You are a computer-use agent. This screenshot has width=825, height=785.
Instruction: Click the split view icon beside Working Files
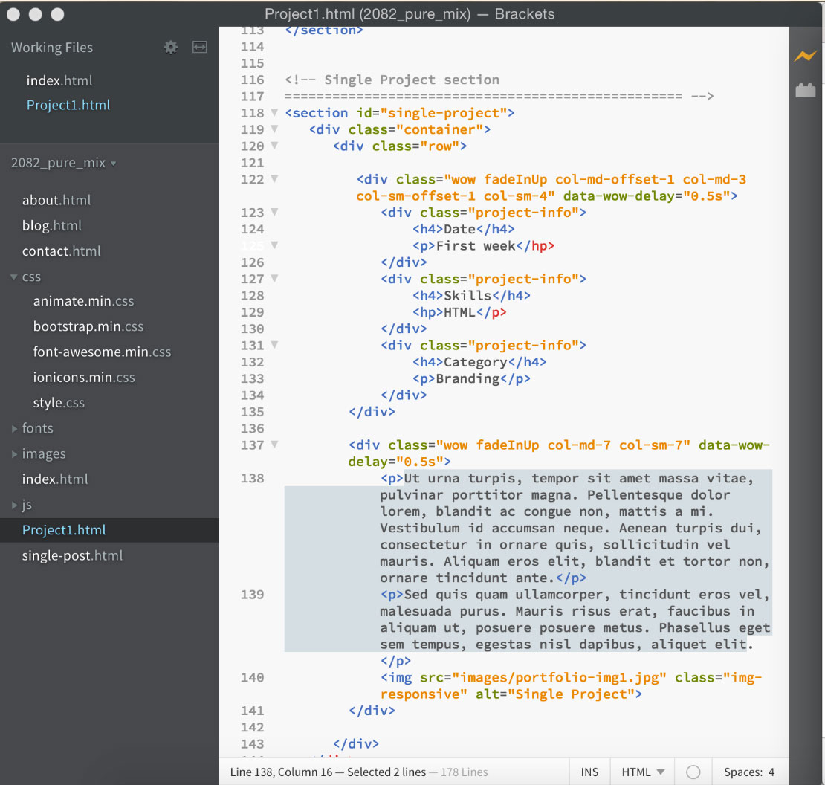pos(199,48)
